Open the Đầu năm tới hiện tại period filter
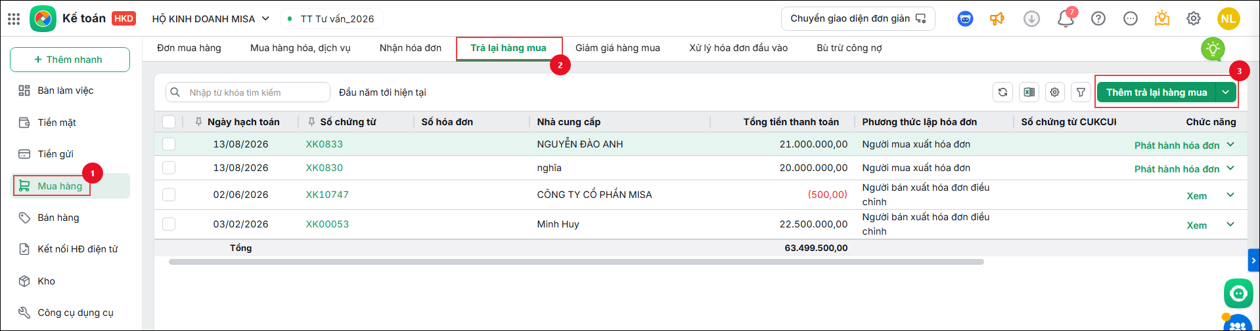 pos(382,92)
